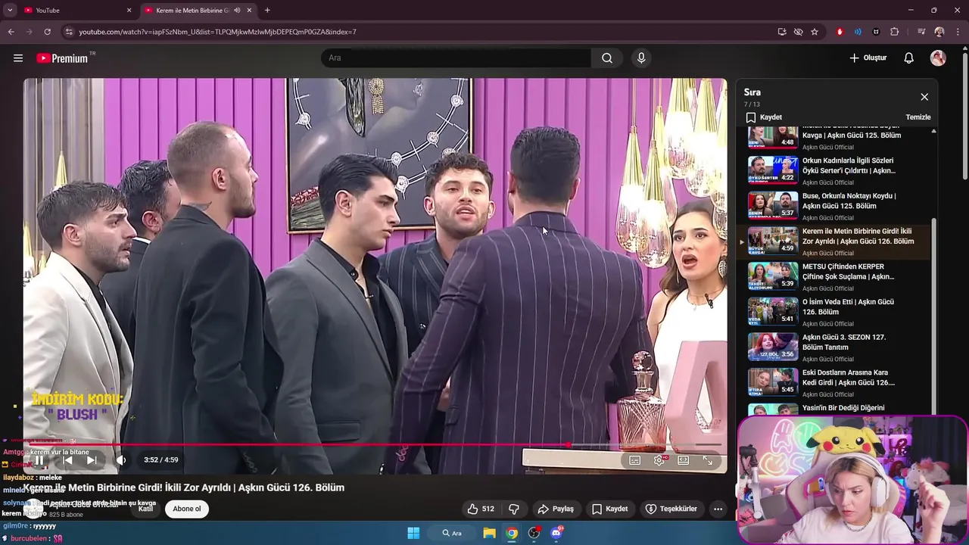Select currently playing Kerem ile Metin queue item
Screen dimensions: 969x545
point(837,241)
